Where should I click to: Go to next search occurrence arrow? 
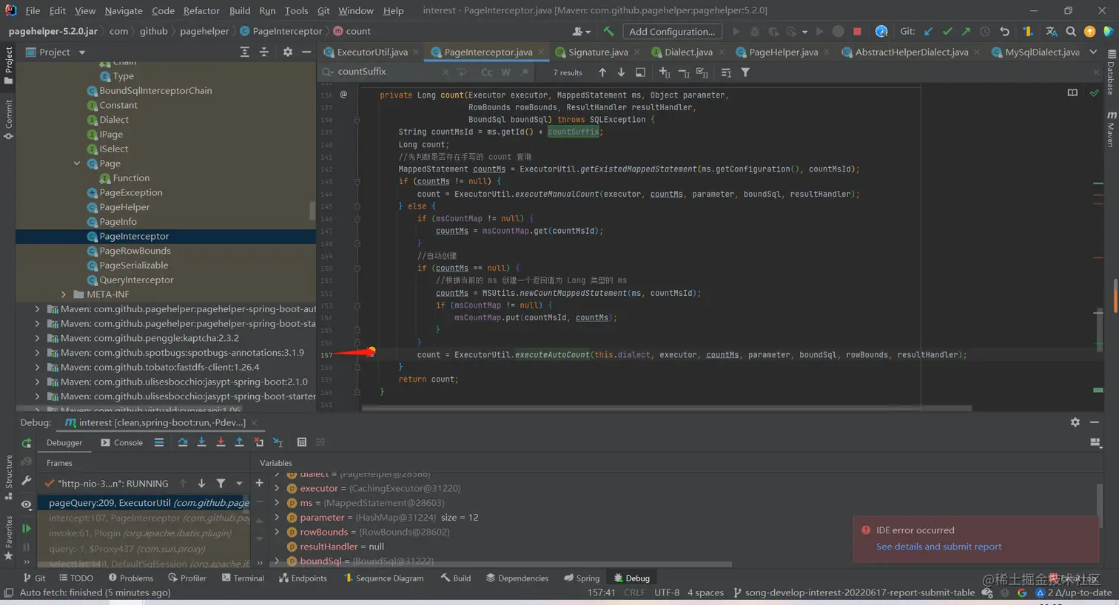tap(621, 72)
